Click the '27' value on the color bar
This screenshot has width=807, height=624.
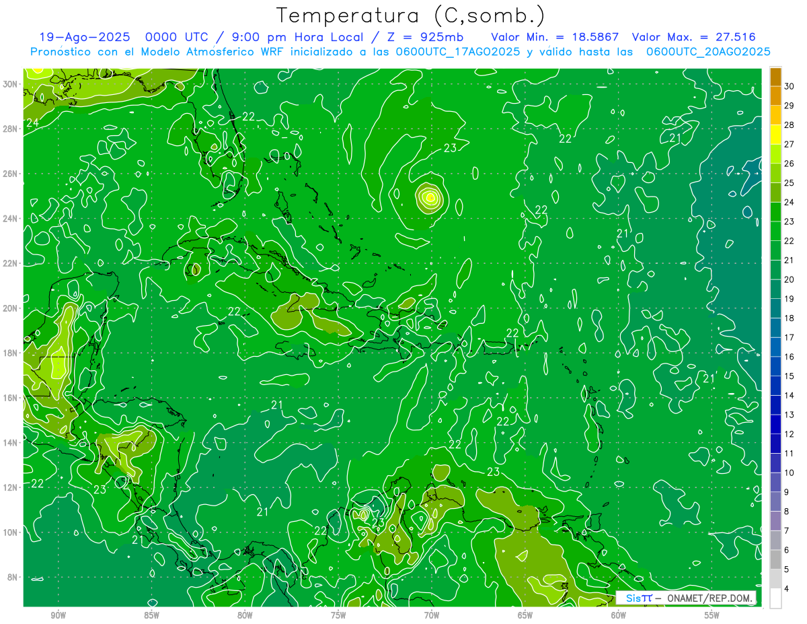coord(790,144)
